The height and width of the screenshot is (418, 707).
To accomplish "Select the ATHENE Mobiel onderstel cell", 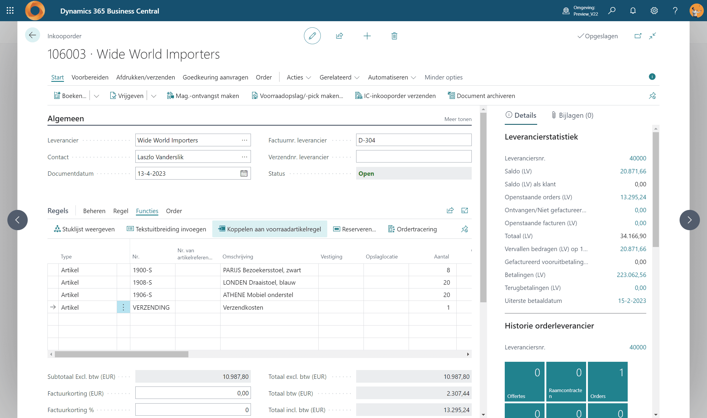I will 269,295.
